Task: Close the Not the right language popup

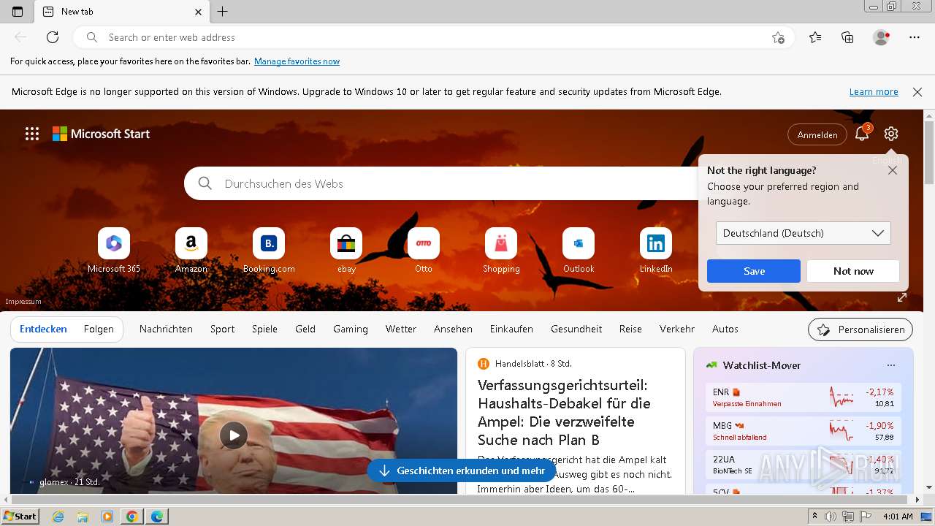Action: (893, 170)
